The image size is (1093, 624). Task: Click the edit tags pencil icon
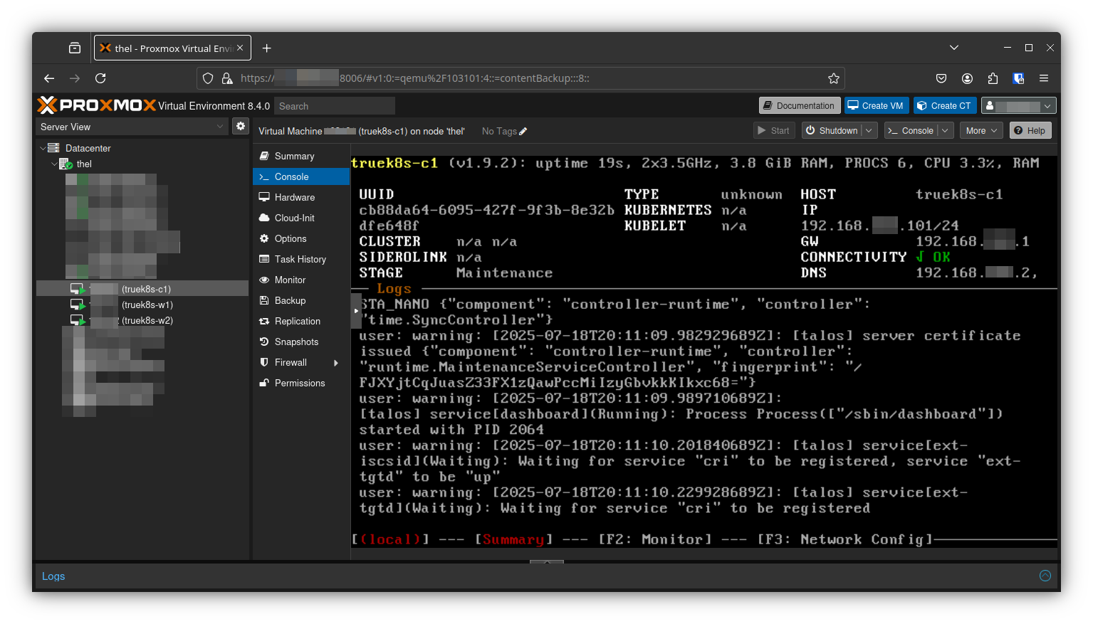(x=523, y=132)
